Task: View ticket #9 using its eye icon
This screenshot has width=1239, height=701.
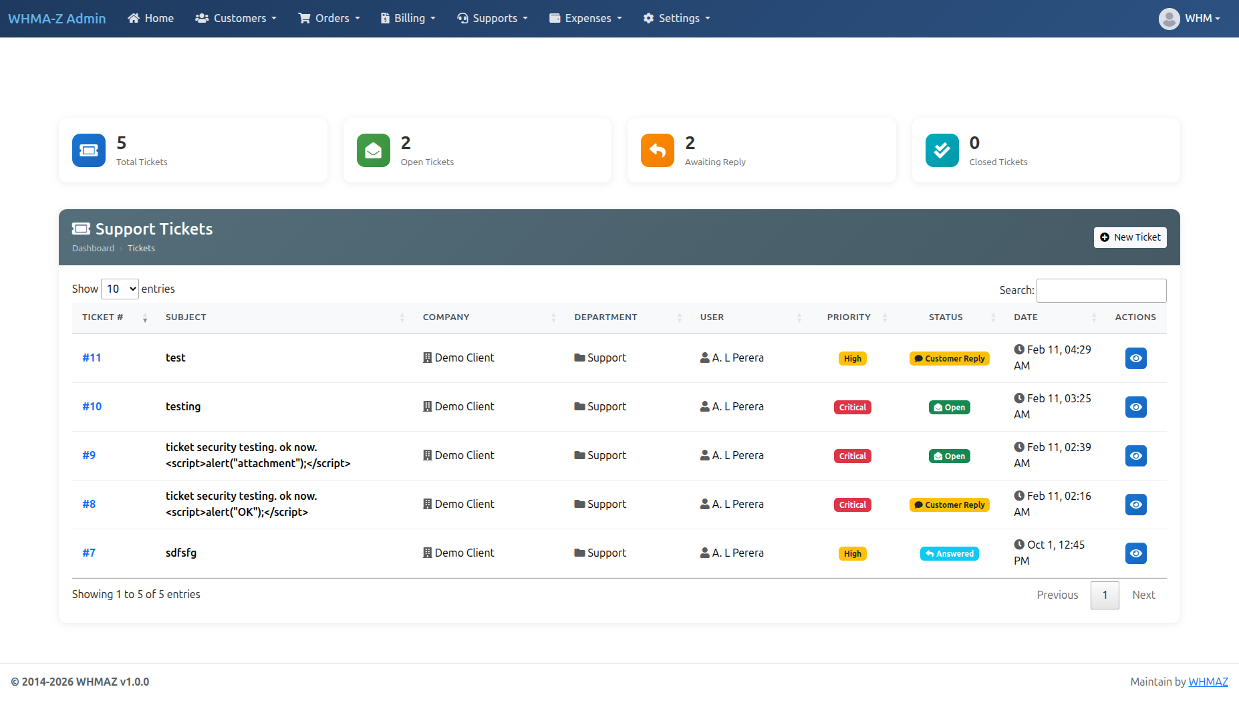Action: click(x=1135, y=456)
